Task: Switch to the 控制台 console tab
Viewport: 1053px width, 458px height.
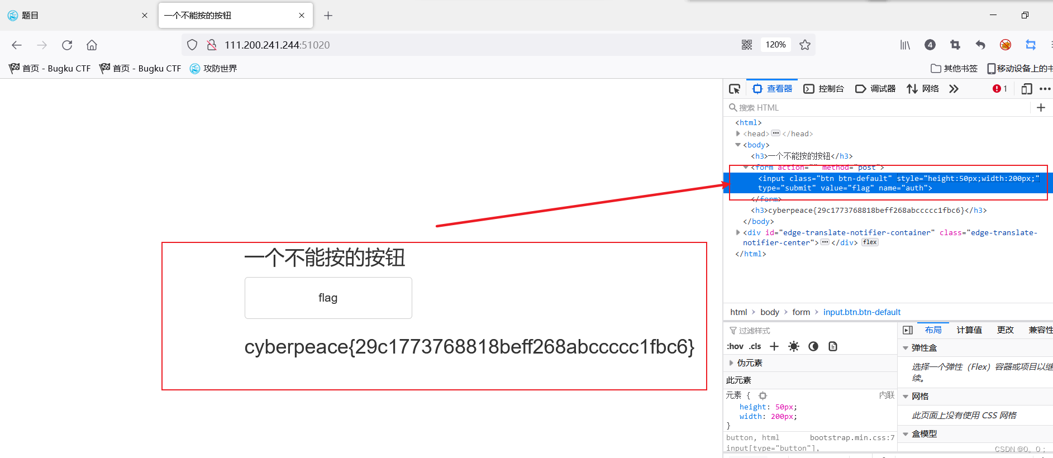Action: (823, 89)
